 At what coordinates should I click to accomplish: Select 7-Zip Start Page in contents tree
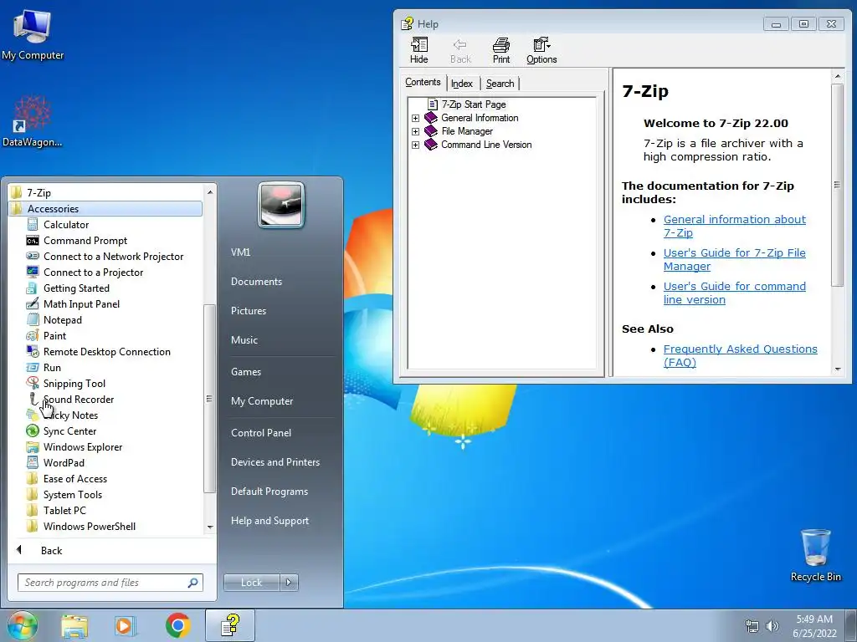[x=474, y=104]
